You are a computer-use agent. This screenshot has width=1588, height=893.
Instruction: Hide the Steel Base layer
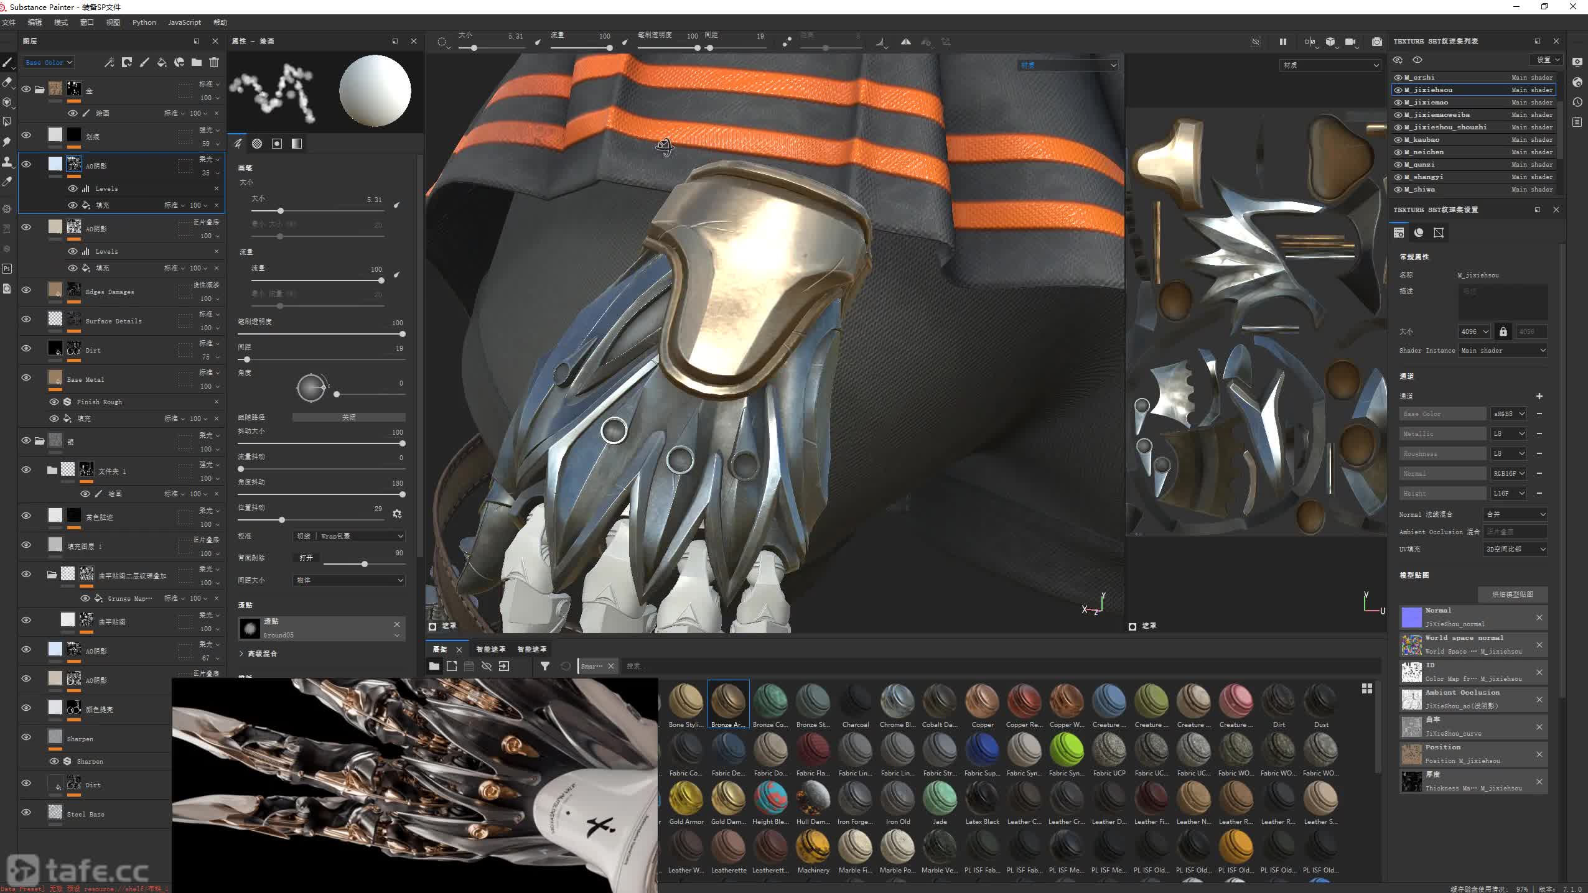click(26, 812)
